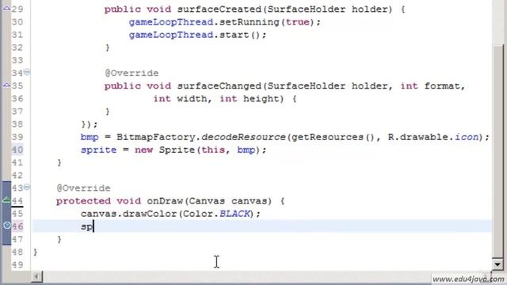Image resolution: width=507 pixels, height=285 pixels.
Task: Click the Sprite constructor on line 40
Action: pos(177,150)
